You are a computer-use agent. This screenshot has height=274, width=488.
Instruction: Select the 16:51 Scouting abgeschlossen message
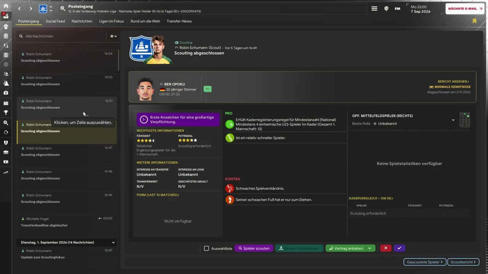tap(67, 108)
